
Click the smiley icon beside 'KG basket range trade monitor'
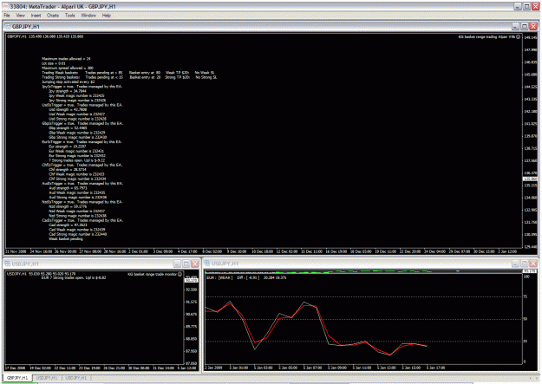click(180, 274)
